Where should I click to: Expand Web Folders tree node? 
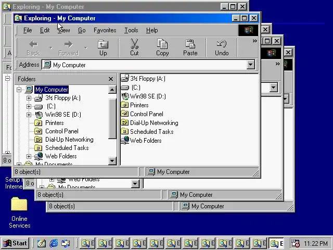tap(29, 156)
